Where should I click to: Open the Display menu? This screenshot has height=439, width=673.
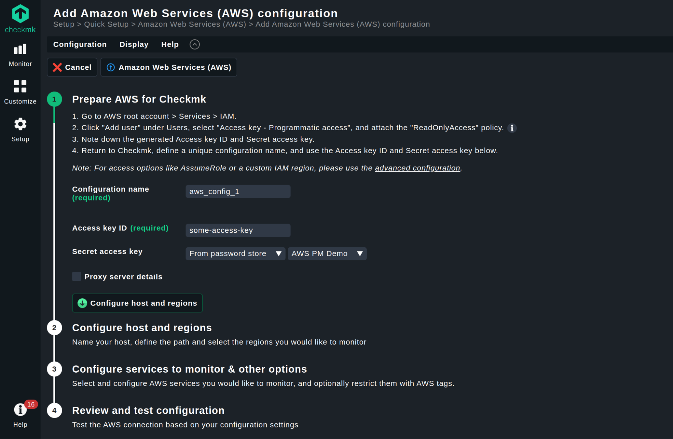coord(134,44)
